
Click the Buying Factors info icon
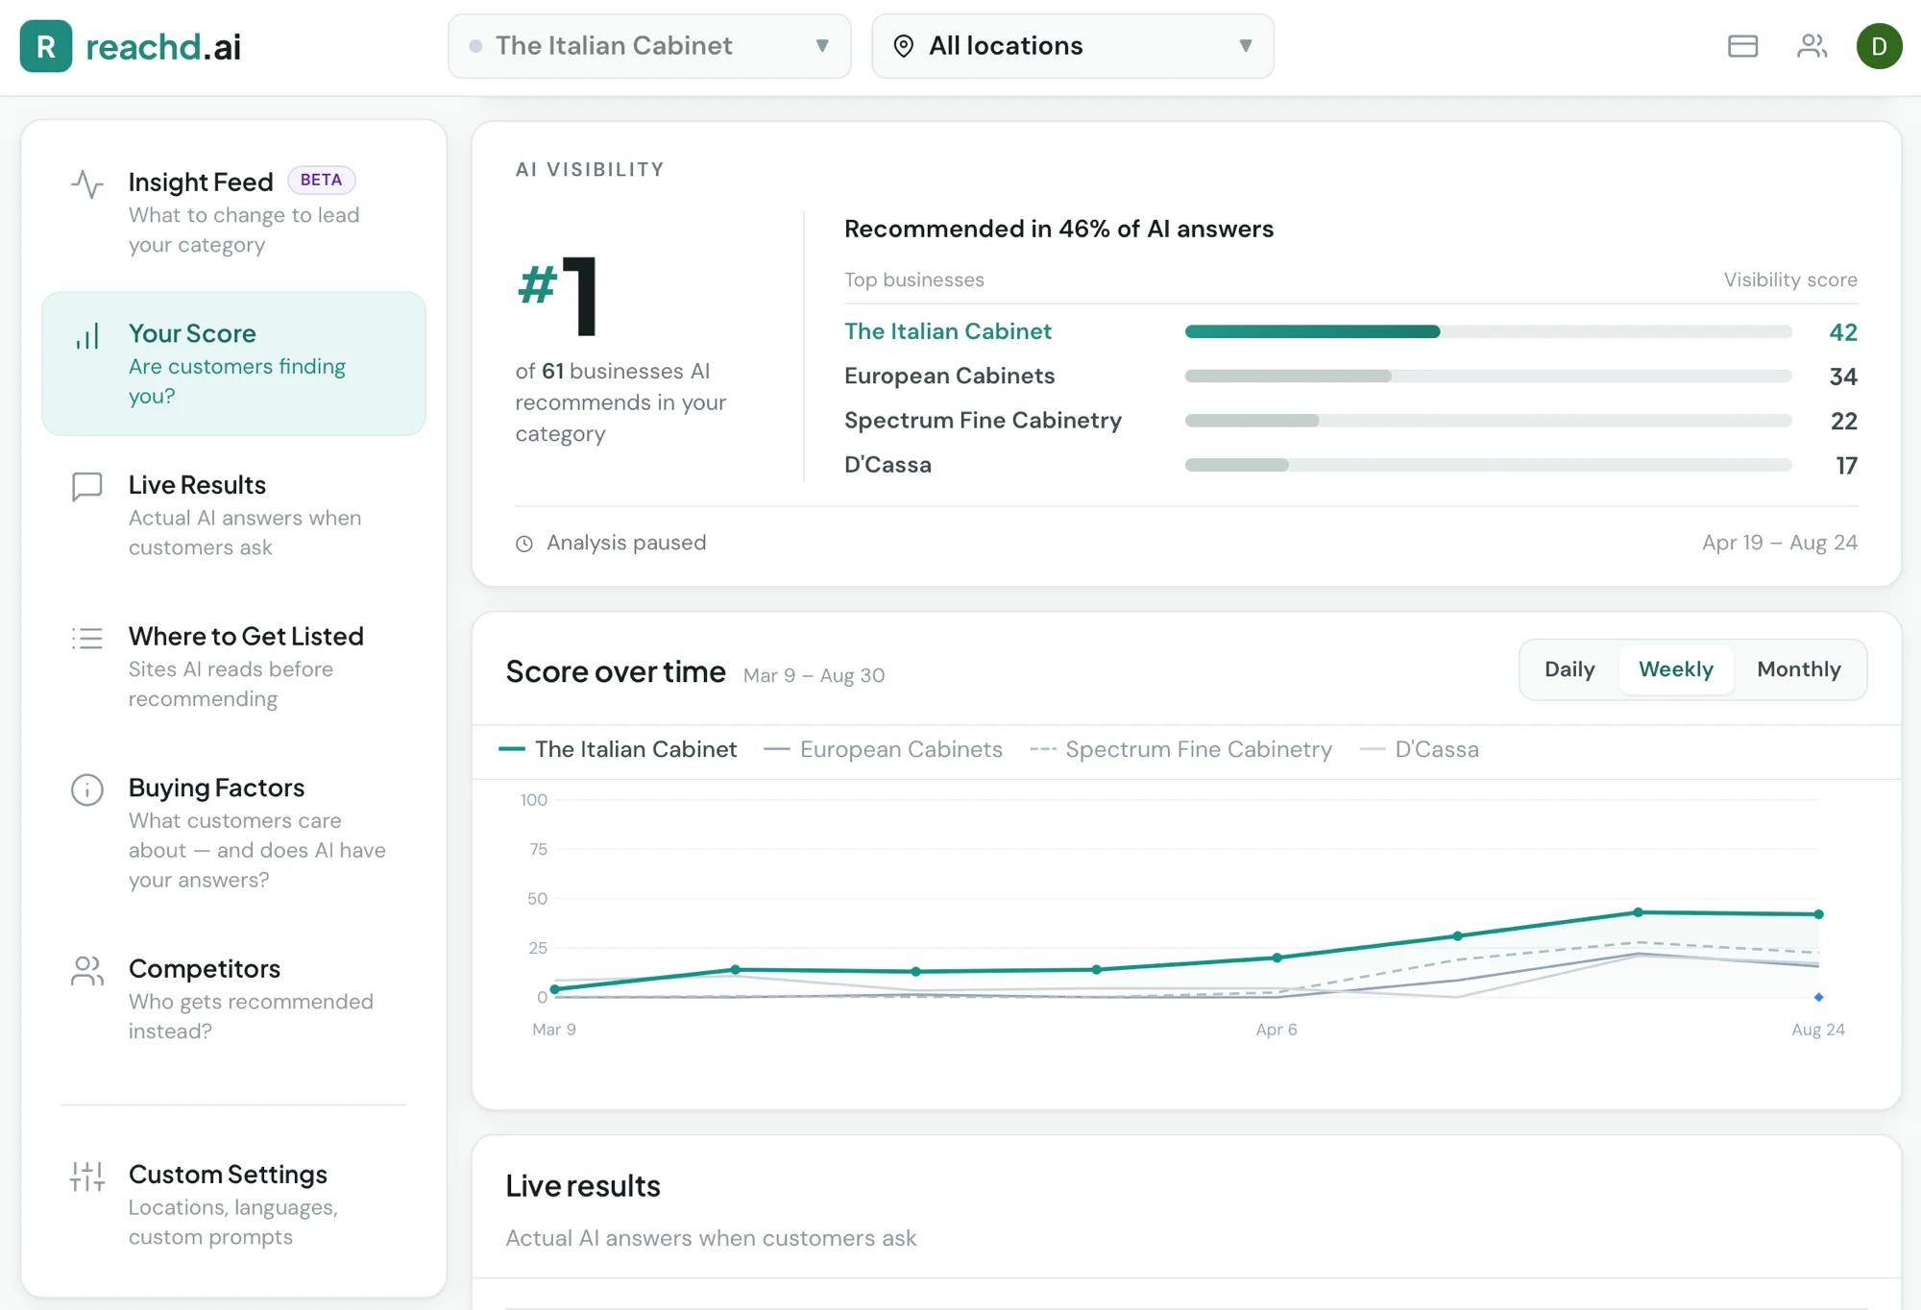(87, 789)
